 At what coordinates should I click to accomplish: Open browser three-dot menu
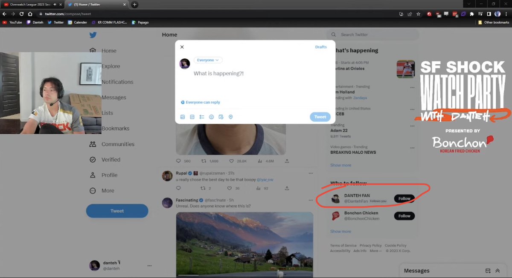click(507, 14)
